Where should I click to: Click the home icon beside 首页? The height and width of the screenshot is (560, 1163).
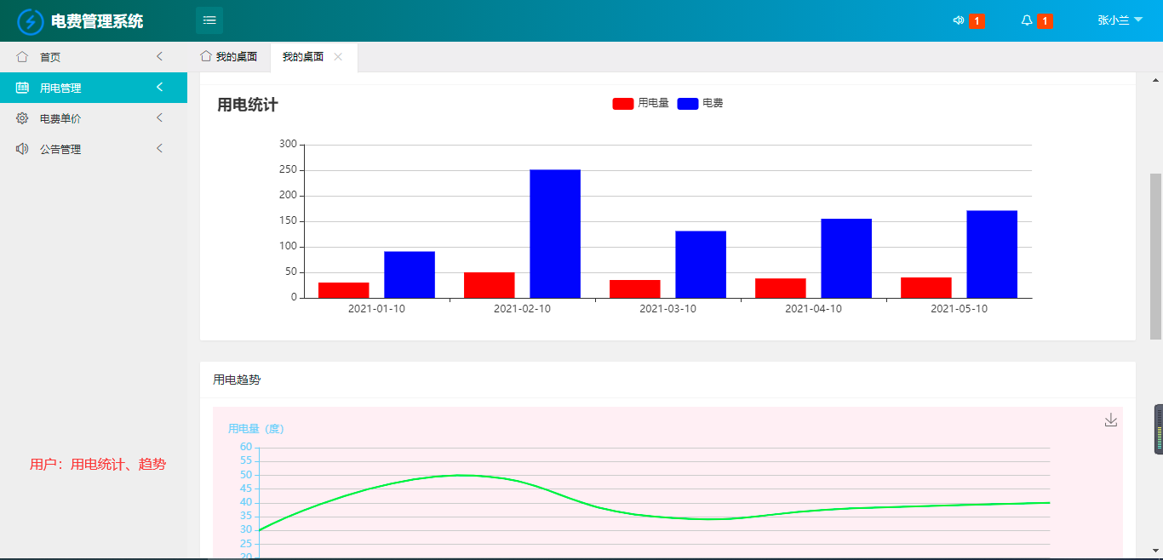coord(22,57)
